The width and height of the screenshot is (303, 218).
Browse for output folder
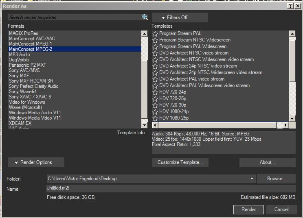[x=277, y=179]
